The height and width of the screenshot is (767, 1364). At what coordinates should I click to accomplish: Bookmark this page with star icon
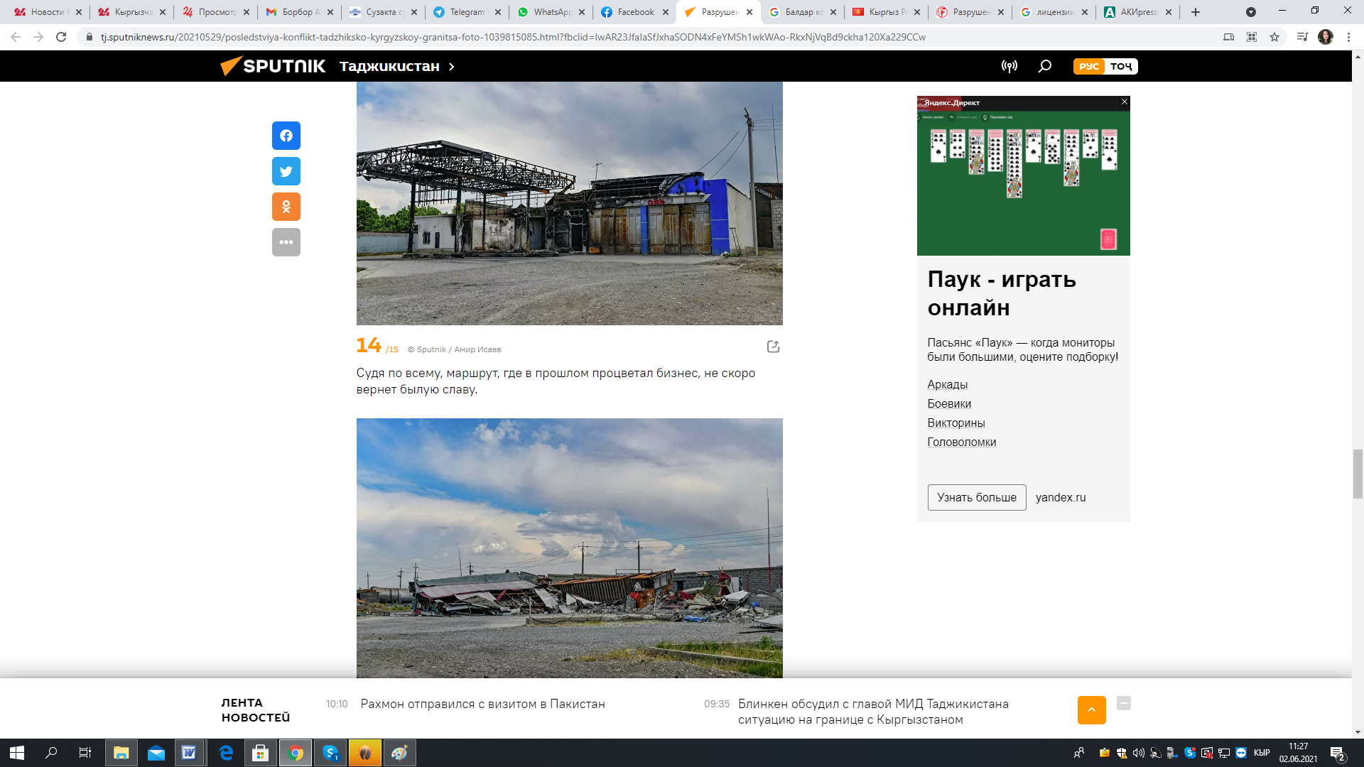point(1274,37)
